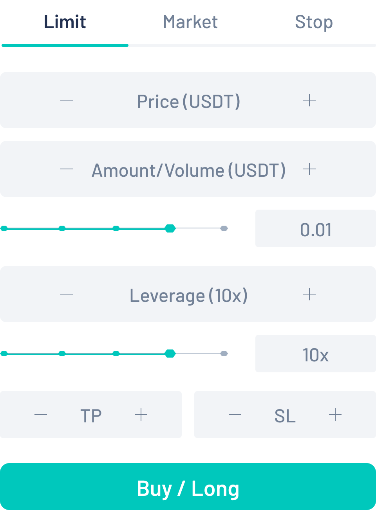Decrease price with the minus icon

pyautogui.click(x=67, y=101)
